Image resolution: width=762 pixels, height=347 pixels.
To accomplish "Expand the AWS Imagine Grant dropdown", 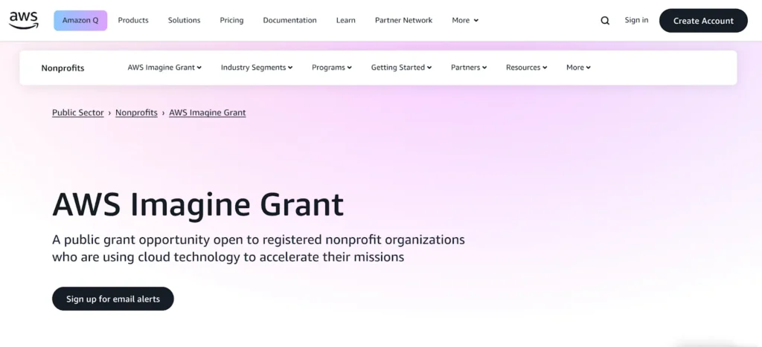I will (x=164, y=68).
